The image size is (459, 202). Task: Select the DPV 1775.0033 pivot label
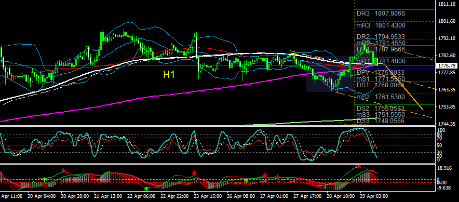pos(381,73)
